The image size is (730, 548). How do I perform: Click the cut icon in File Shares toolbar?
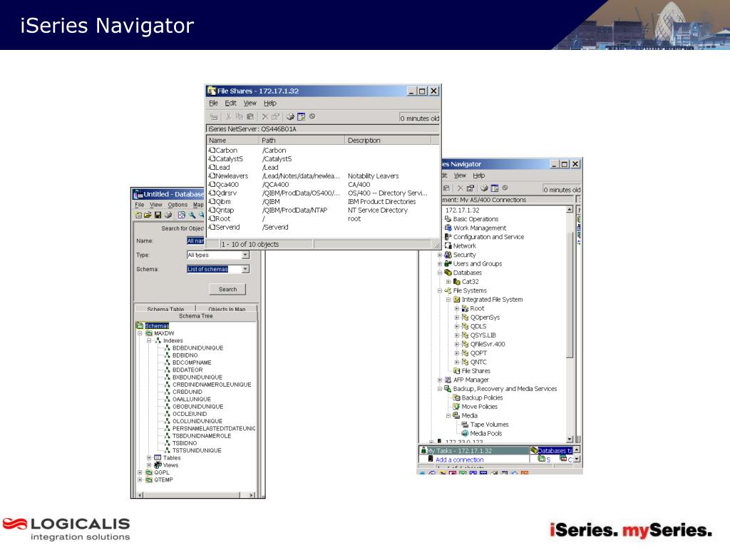[x=229, y=116]
